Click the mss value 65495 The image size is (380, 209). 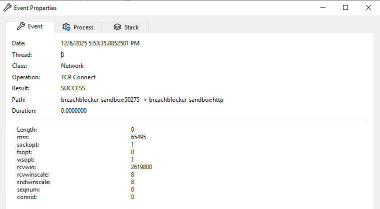(138, 137)
